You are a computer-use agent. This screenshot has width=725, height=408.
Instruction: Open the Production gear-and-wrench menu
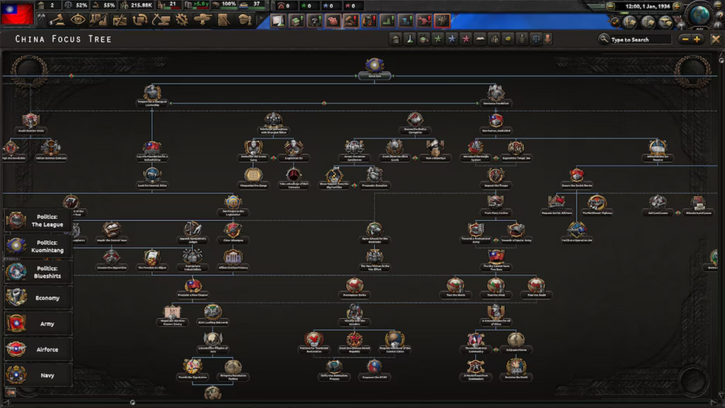coord(181,20)
